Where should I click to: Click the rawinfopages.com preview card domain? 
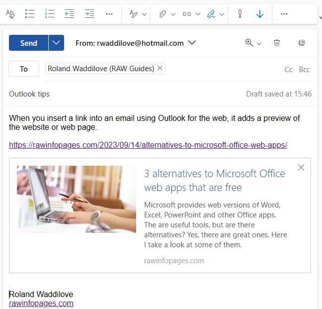[174, 261]
